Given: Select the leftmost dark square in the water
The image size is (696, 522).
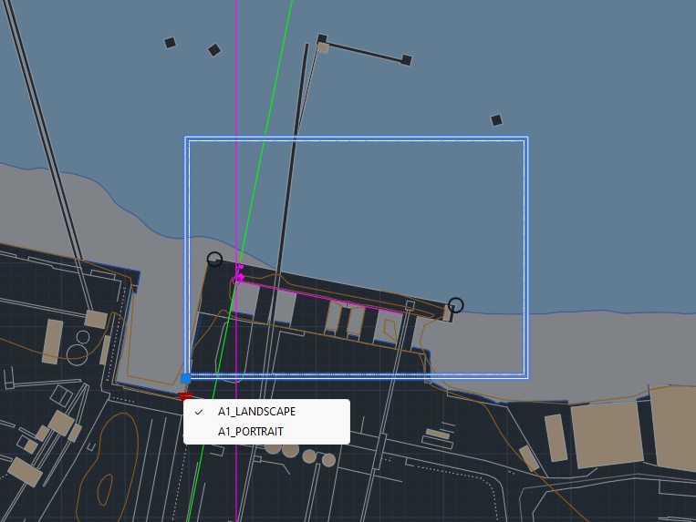Looking at the screenshot, I should pyautogui.click(x=170, y=42).
